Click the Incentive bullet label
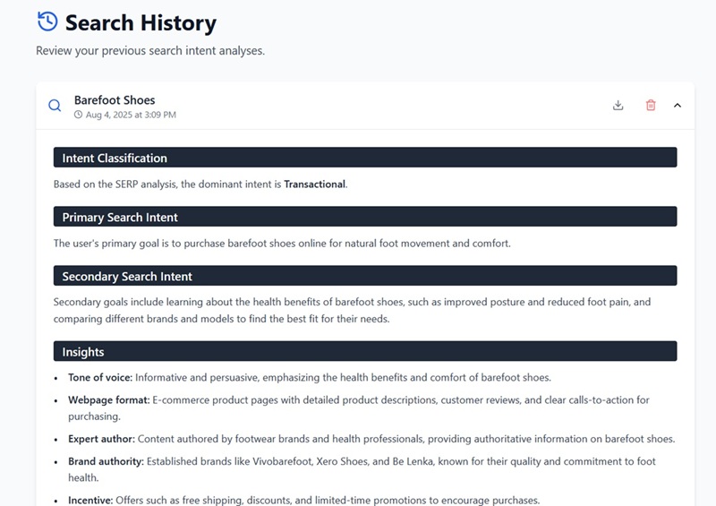Viewport: 716px width, 506px height. click(90, 500)
